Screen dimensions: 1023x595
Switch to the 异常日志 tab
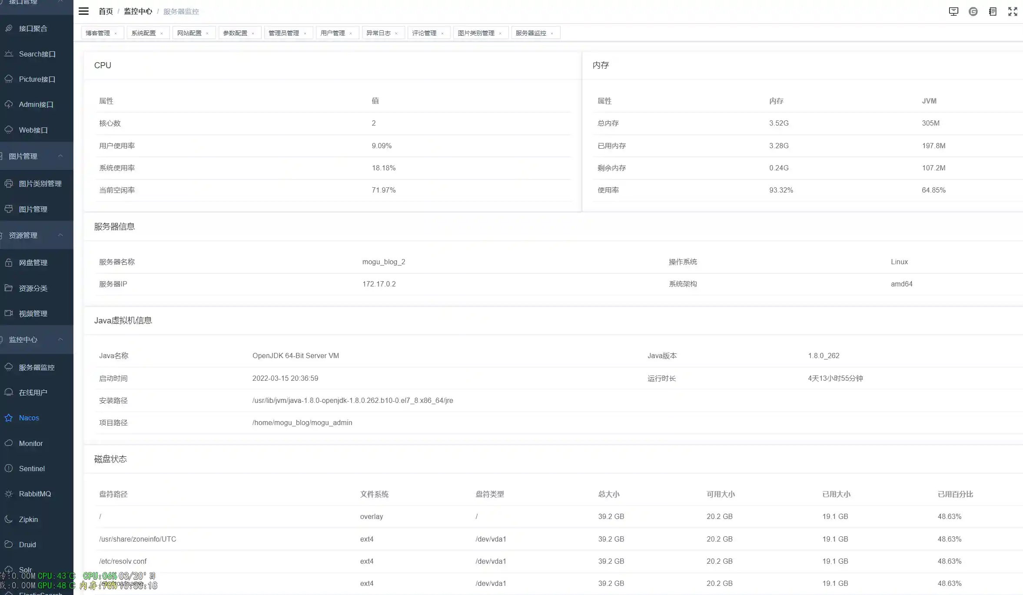378,33
